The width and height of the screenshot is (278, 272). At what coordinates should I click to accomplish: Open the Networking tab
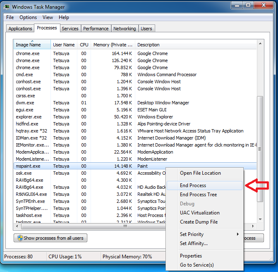click(125, 29)
